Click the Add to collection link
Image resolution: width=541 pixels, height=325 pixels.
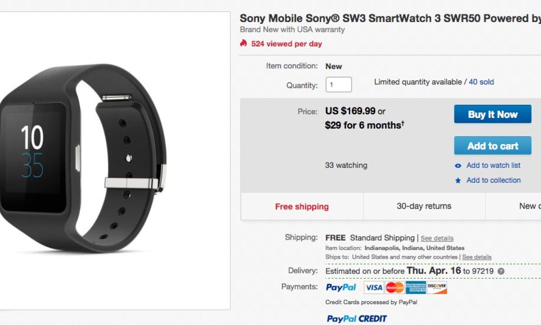point(493,180)
